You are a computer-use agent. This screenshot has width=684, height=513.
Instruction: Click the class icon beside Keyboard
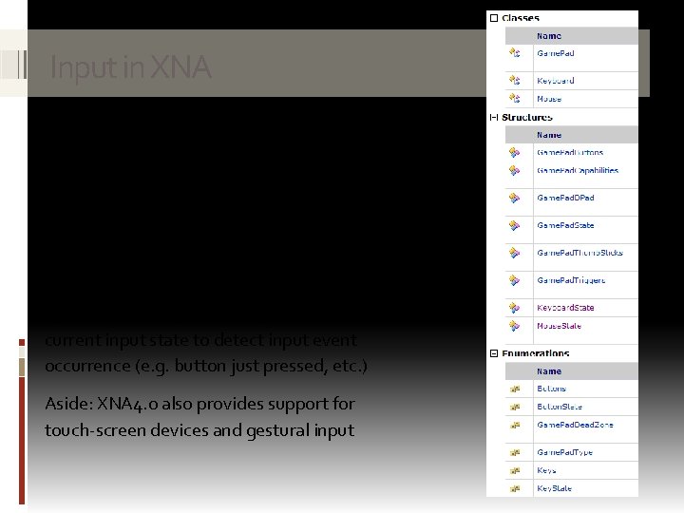pyautogui.click(x=515, y=80)
